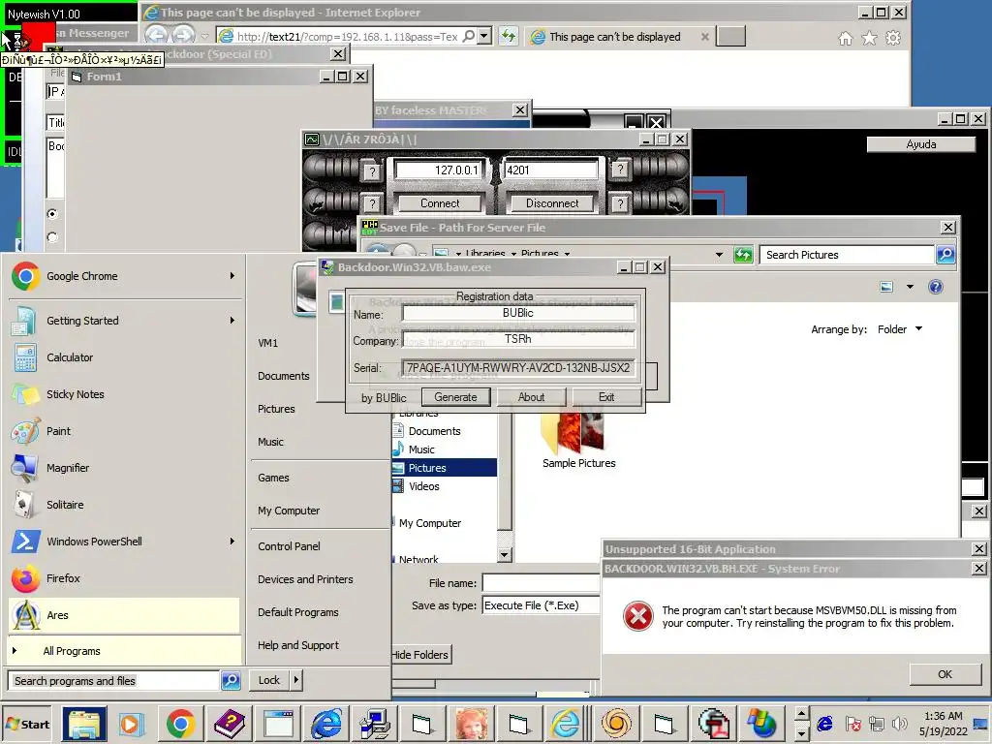Screen dimensions: 992x744
Task: Open the Internet Explorer address bar dropdown arrow
Action: 484,36
